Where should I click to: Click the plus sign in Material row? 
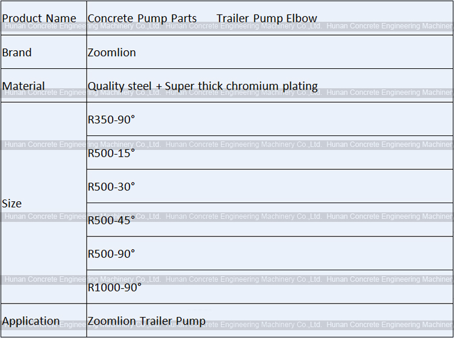click(x=159, y=86)
